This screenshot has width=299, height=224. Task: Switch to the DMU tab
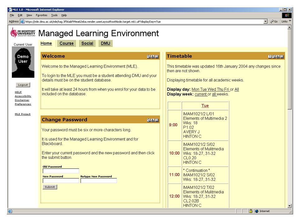[106, 44]
